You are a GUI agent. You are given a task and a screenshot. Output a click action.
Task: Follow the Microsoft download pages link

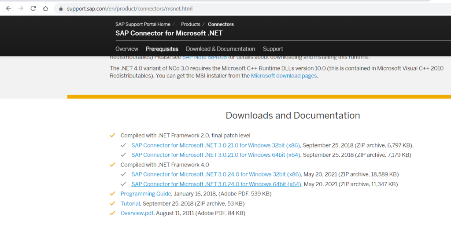point(284,76)
